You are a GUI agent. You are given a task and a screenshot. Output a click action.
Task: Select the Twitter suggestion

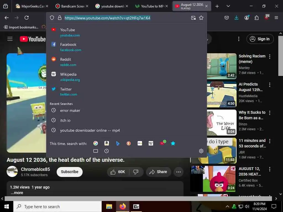[x=126, y=92]
